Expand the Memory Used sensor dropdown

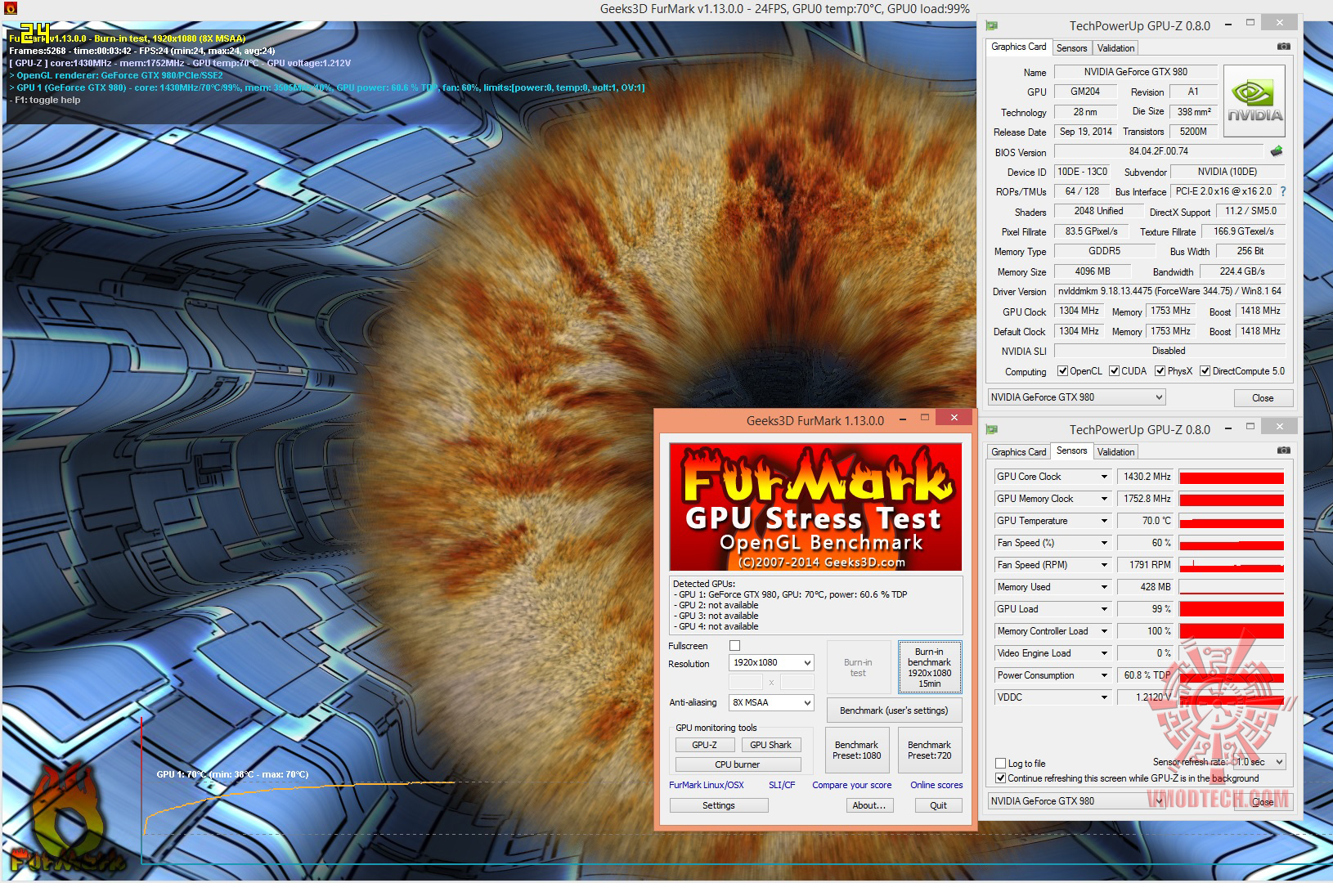[1103, 587]
